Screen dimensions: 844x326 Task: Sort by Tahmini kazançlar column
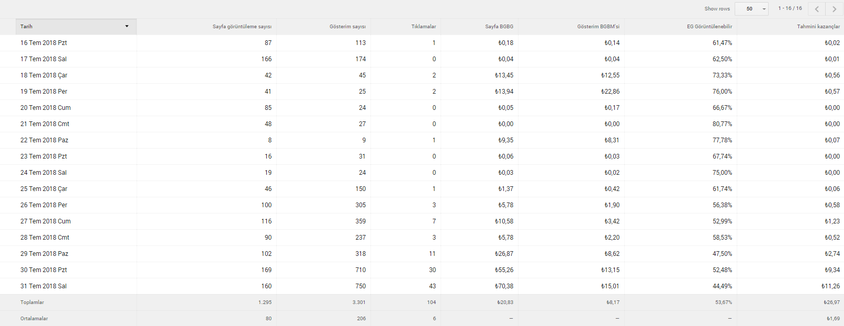818,27
